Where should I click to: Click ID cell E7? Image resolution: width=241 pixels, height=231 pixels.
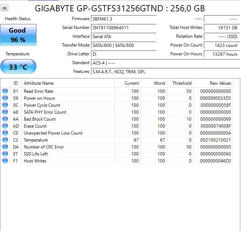pyautogui.click(x=15, y=154)
